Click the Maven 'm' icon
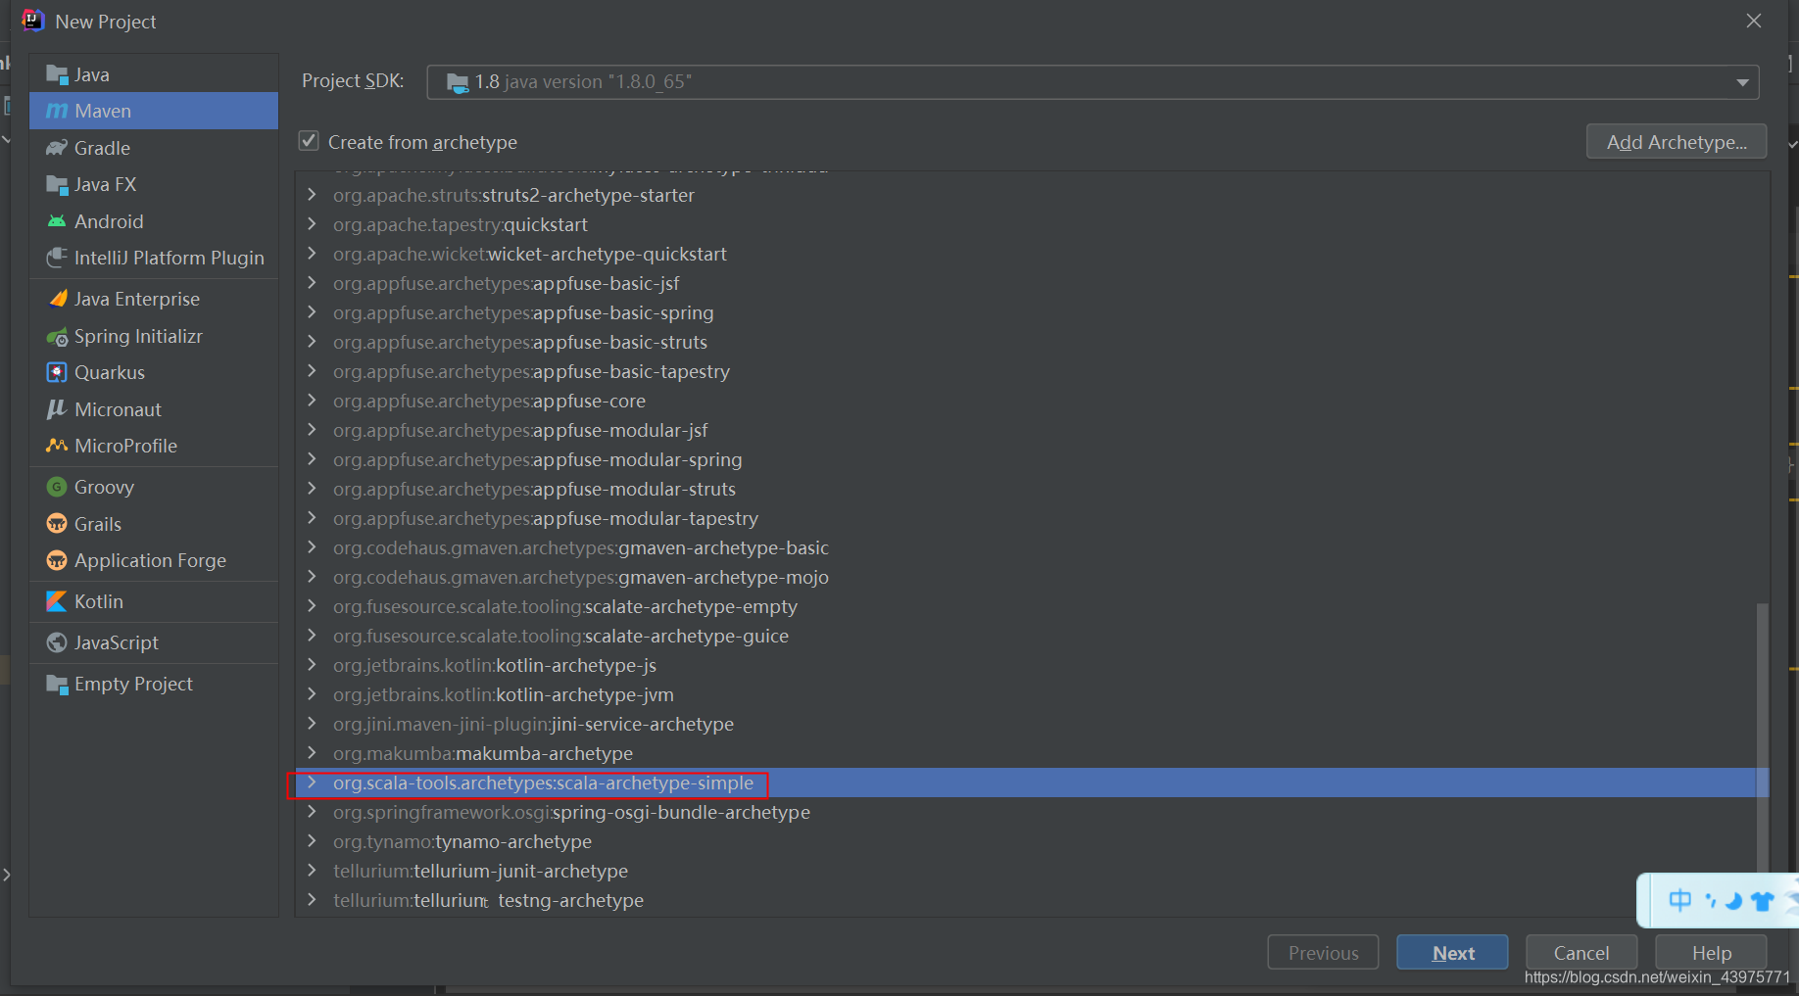 pos(57,112)
